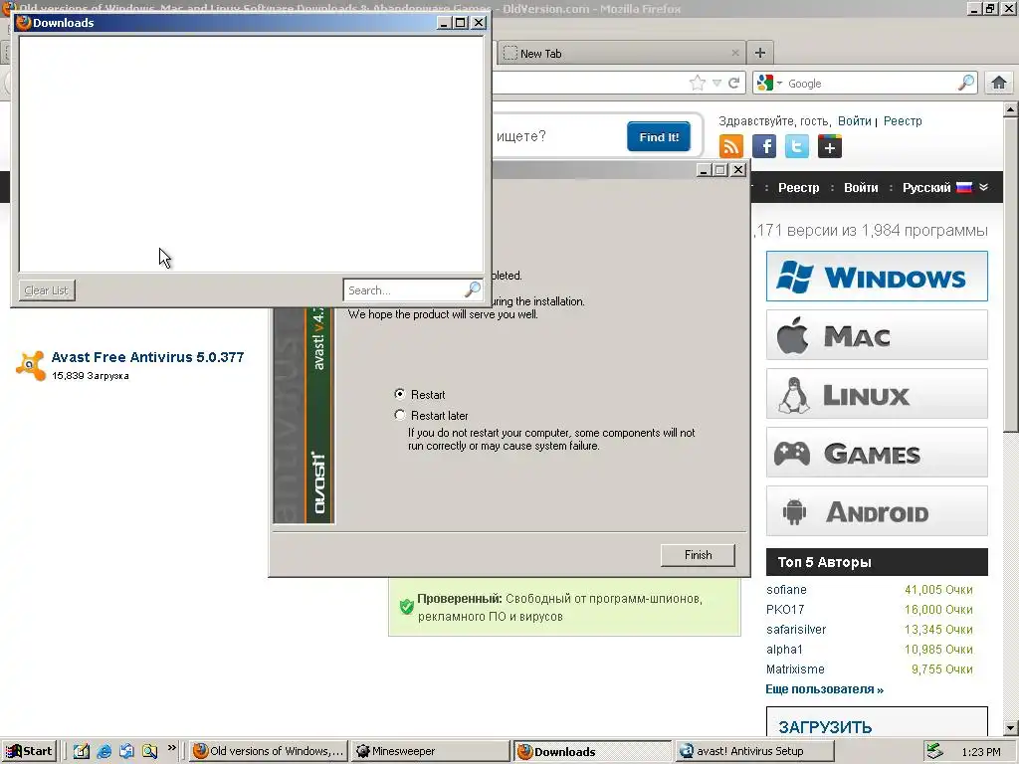The height and width of the screenshot is (764, 1019).
Task: Open the address bar history dropdown arrow
Action: [716, 84]
